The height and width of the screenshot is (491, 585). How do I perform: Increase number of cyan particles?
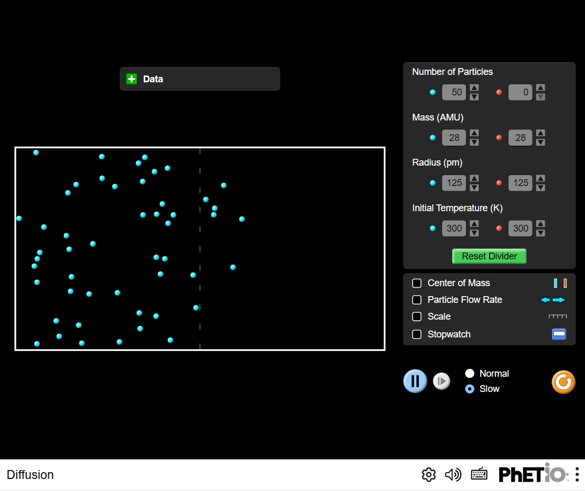(x=474, y=88)
